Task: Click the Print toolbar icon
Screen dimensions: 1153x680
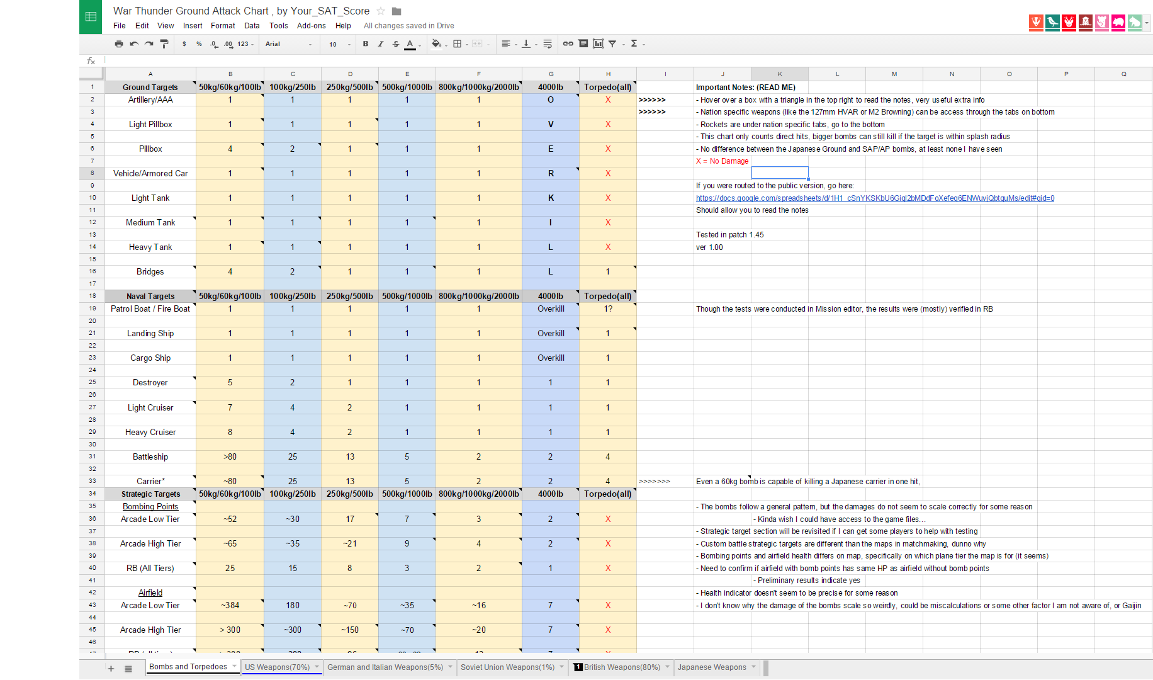Action: (119, 44)
